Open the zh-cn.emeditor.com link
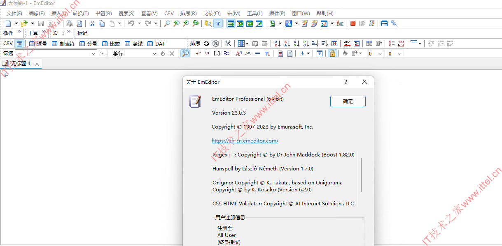The height and width of the screenshot is (246, 502). (245, 140)
